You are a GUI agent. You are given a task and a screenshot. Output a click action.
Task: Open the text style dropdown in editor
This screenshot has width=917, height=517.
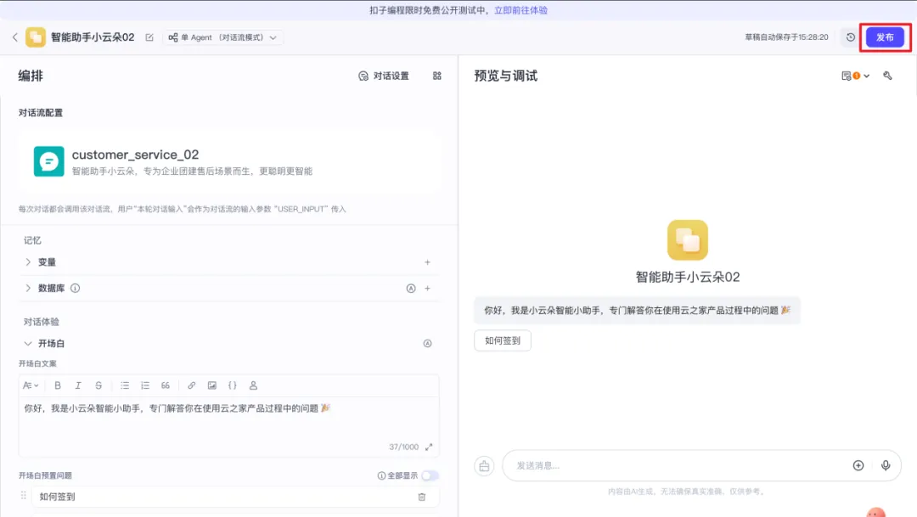[31, 385]
